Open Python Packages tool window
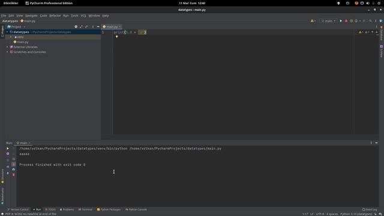The height and width of the screenshot is (216, 384). click(109, 209)
